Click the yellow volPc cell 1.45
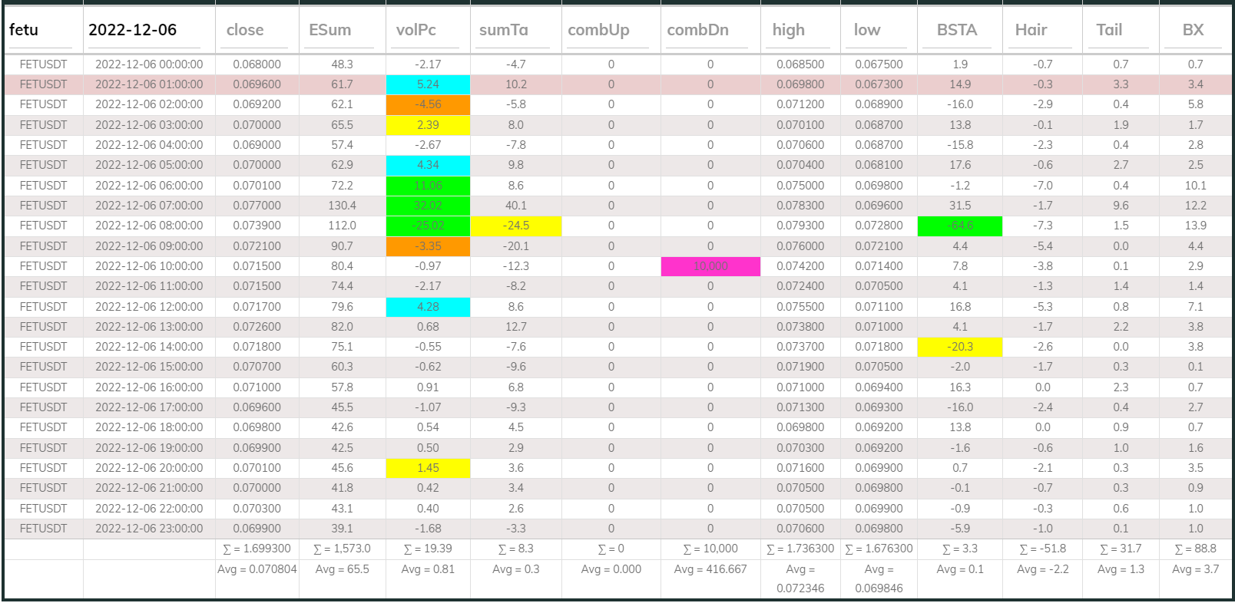The height and width of the screenshot is (603, 1235). pos(428,468)
